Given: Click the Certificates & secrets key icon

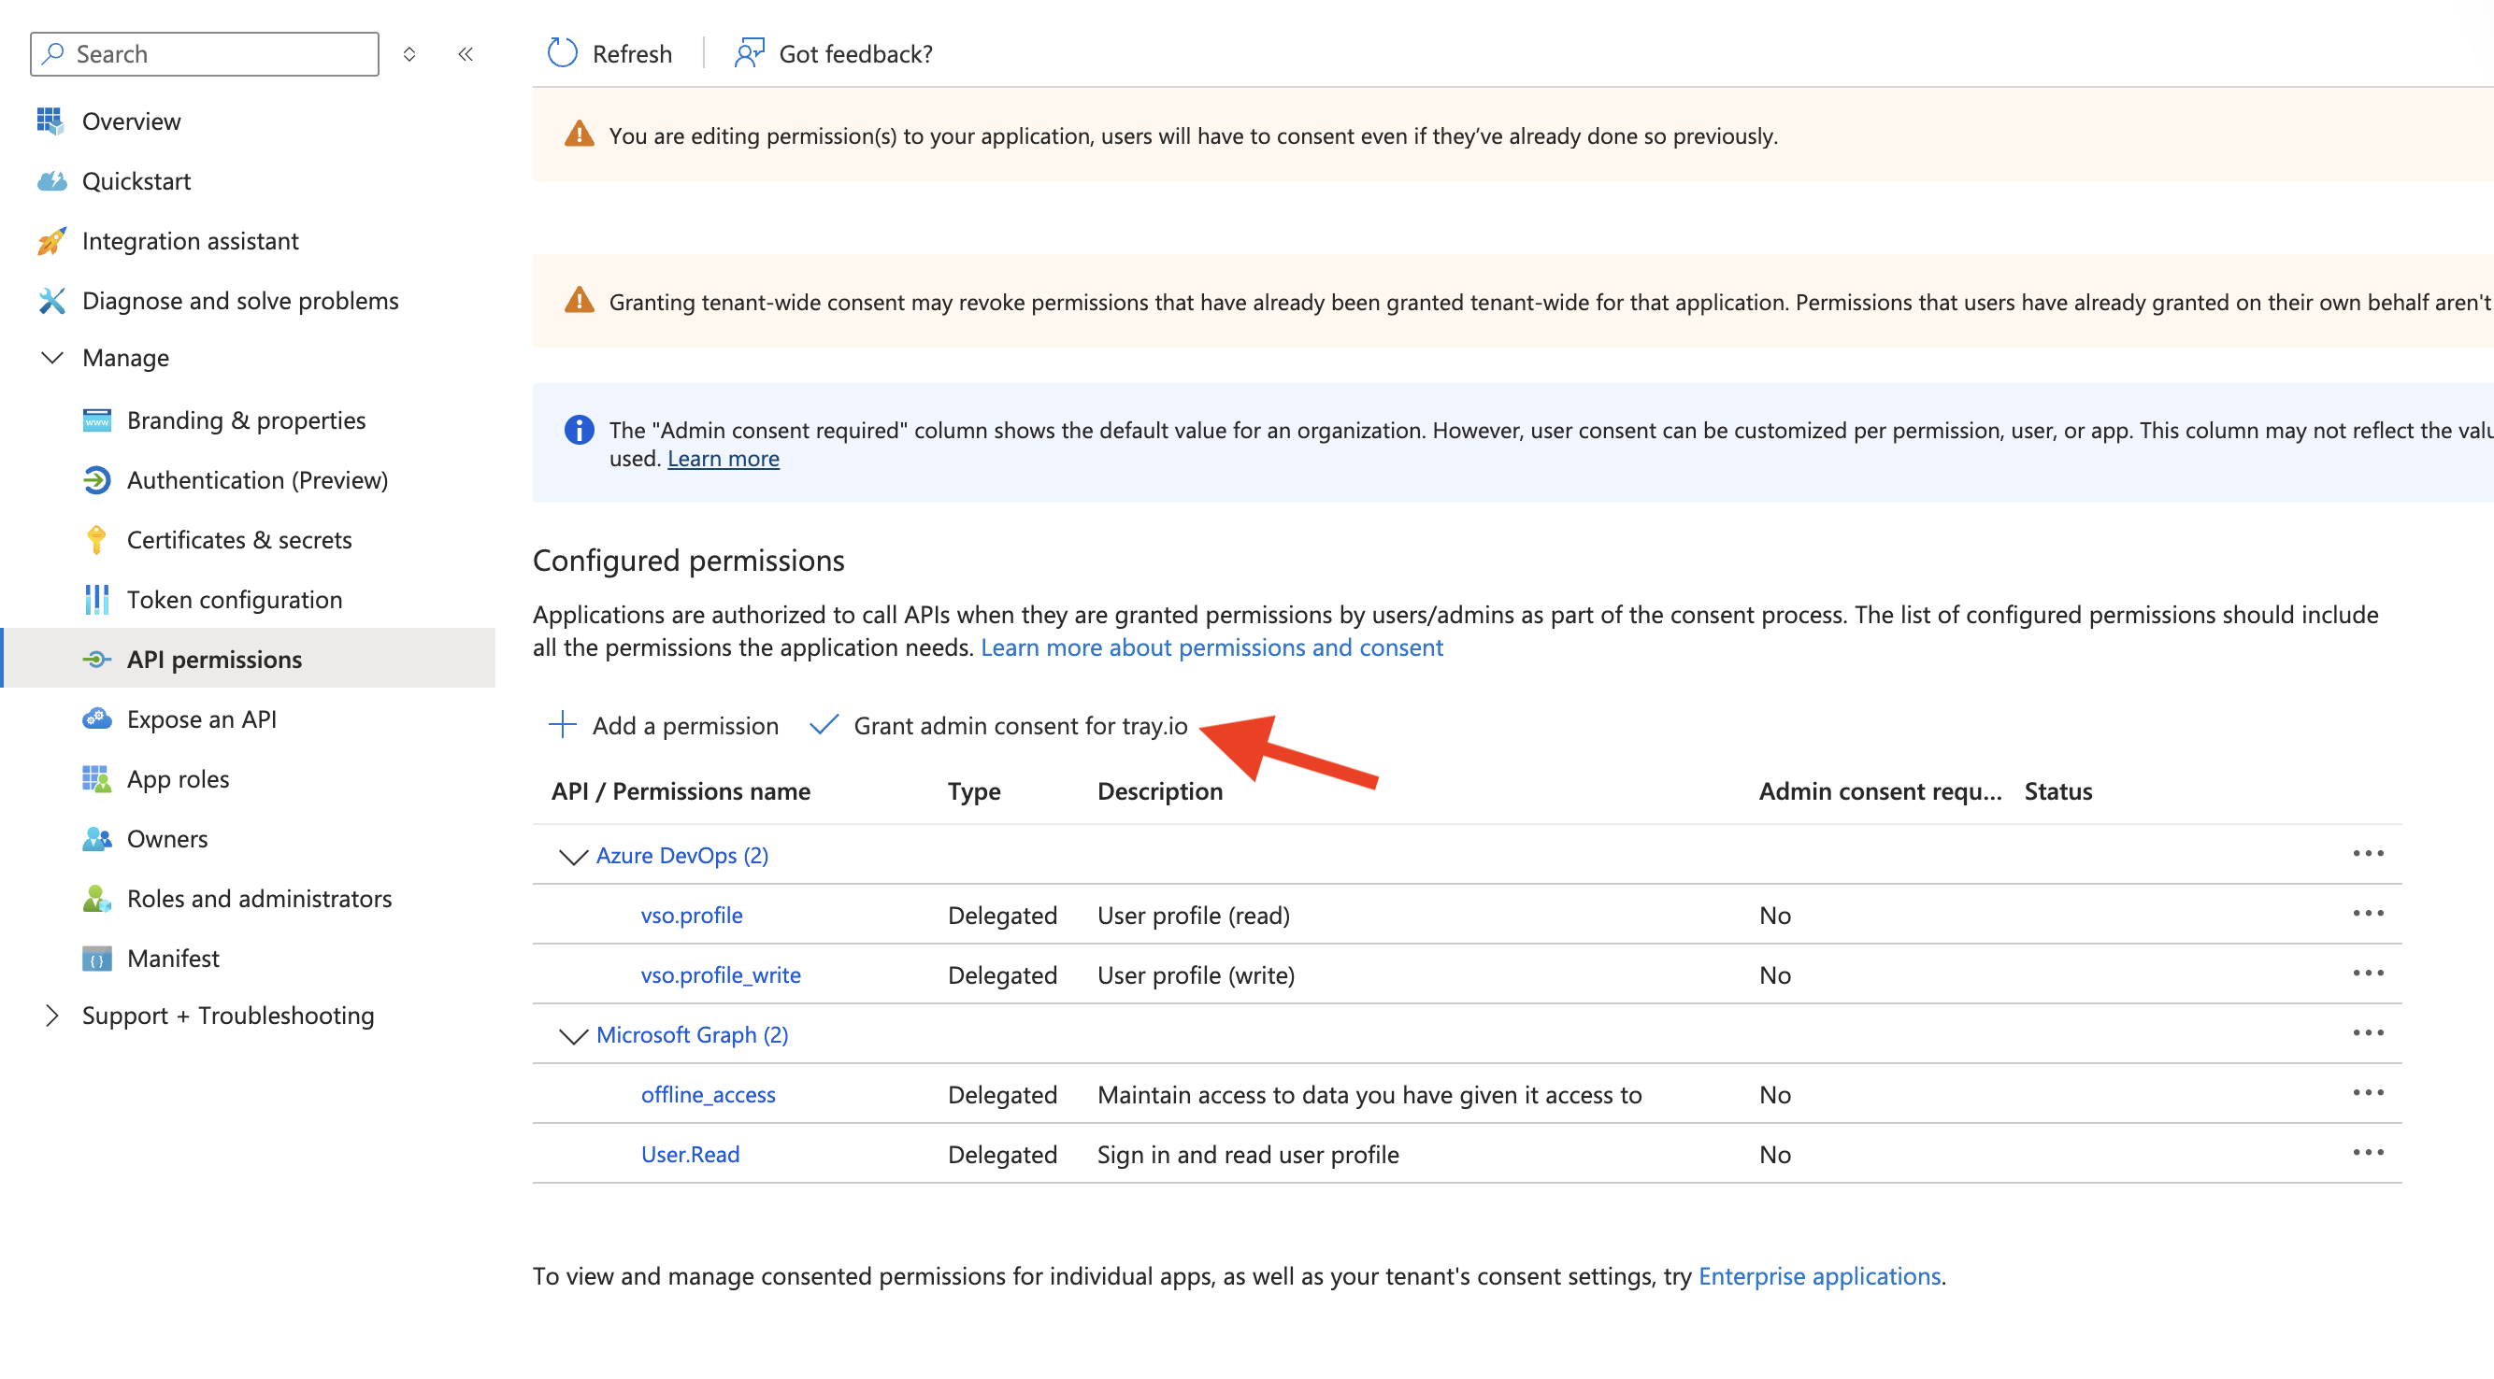Looking at the screenshot, I should pos(97,539).
